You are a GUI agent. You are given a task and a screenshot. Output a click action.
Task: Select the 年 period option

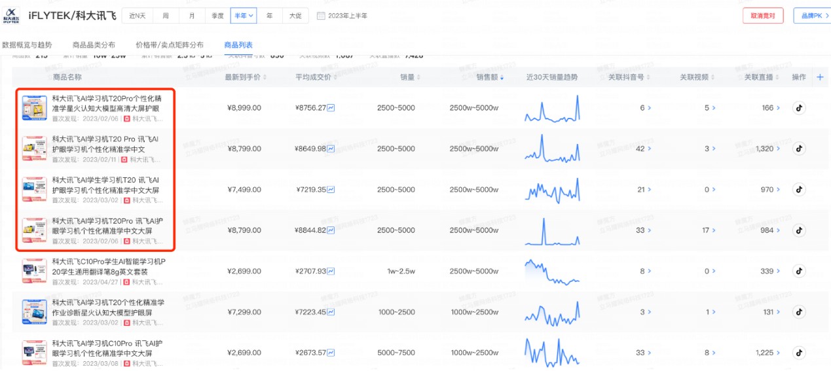click(x=269, y=16)
